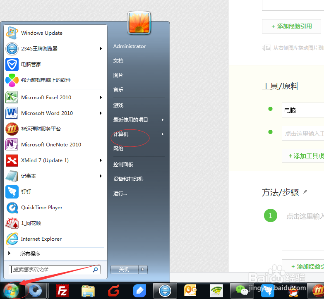324x299 pixels.
Task: Open XMind 7 (Update 1) icon
Action: (x=12, y=160)
